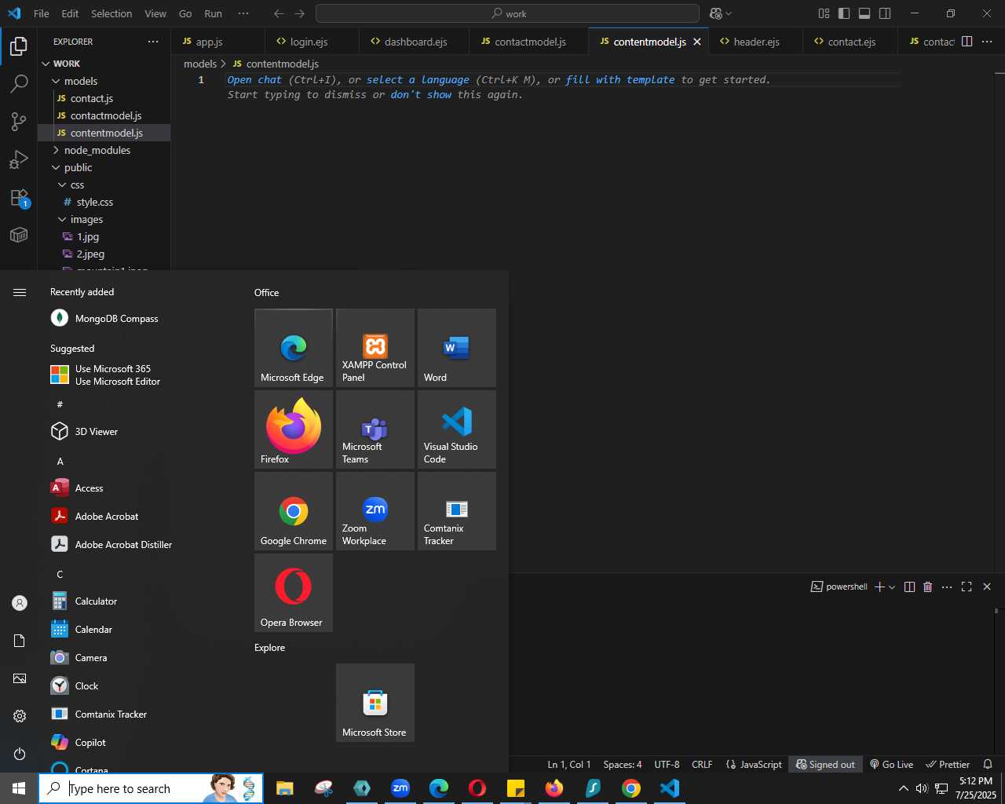Click the customize layout icon
Viewport: 1005px width, 804px height.
(x=824, y=13)
